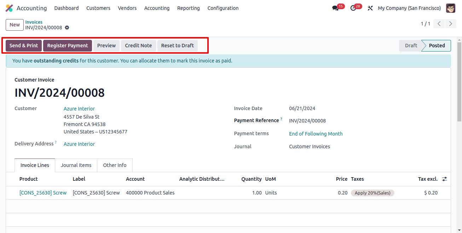Preview the invoice
The width and height of the screenshot is (462, 233).
click(106, 46)
